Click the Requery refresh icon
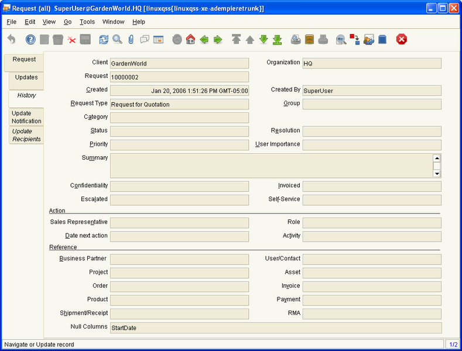This screenshot has width=462, height=351. coord(104,40)
